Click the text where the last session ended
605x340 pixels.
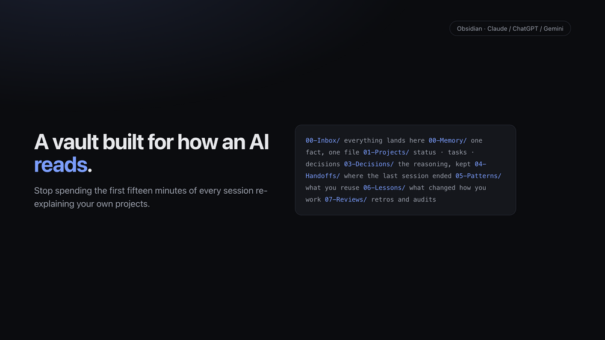pos(397,176)
